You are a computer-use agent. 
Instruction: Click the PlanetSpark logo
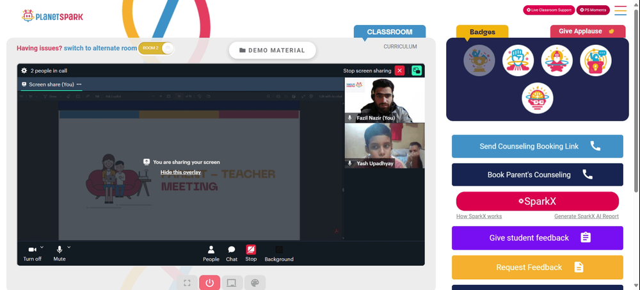tap(52, 17)
